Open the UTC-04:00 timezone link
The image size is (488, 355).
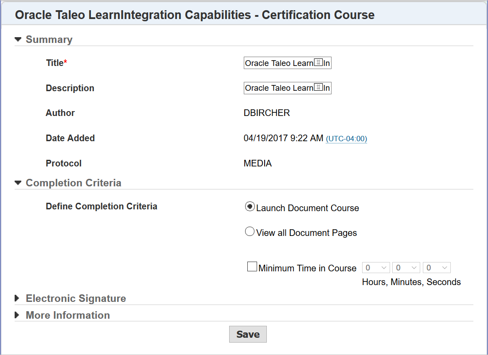346,139
